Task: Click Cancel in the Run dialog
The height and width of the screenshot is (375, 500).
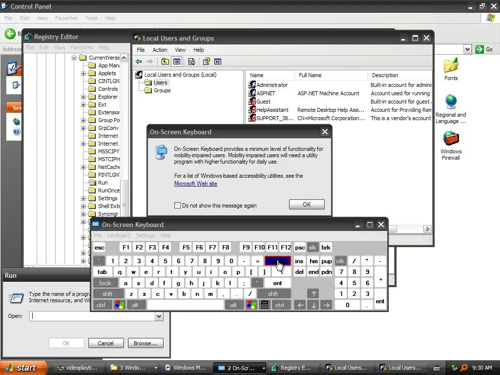Action: coord(105,343)
